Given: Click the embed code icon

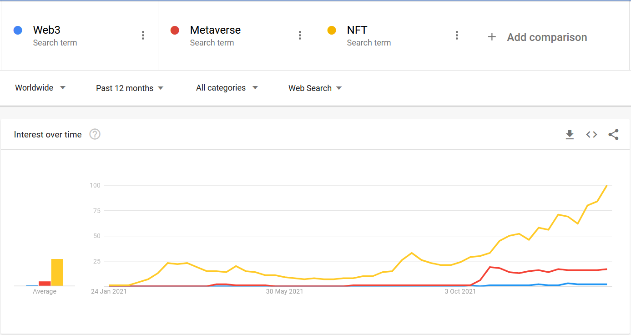Looking at the screenshot, I should [591, 135].
